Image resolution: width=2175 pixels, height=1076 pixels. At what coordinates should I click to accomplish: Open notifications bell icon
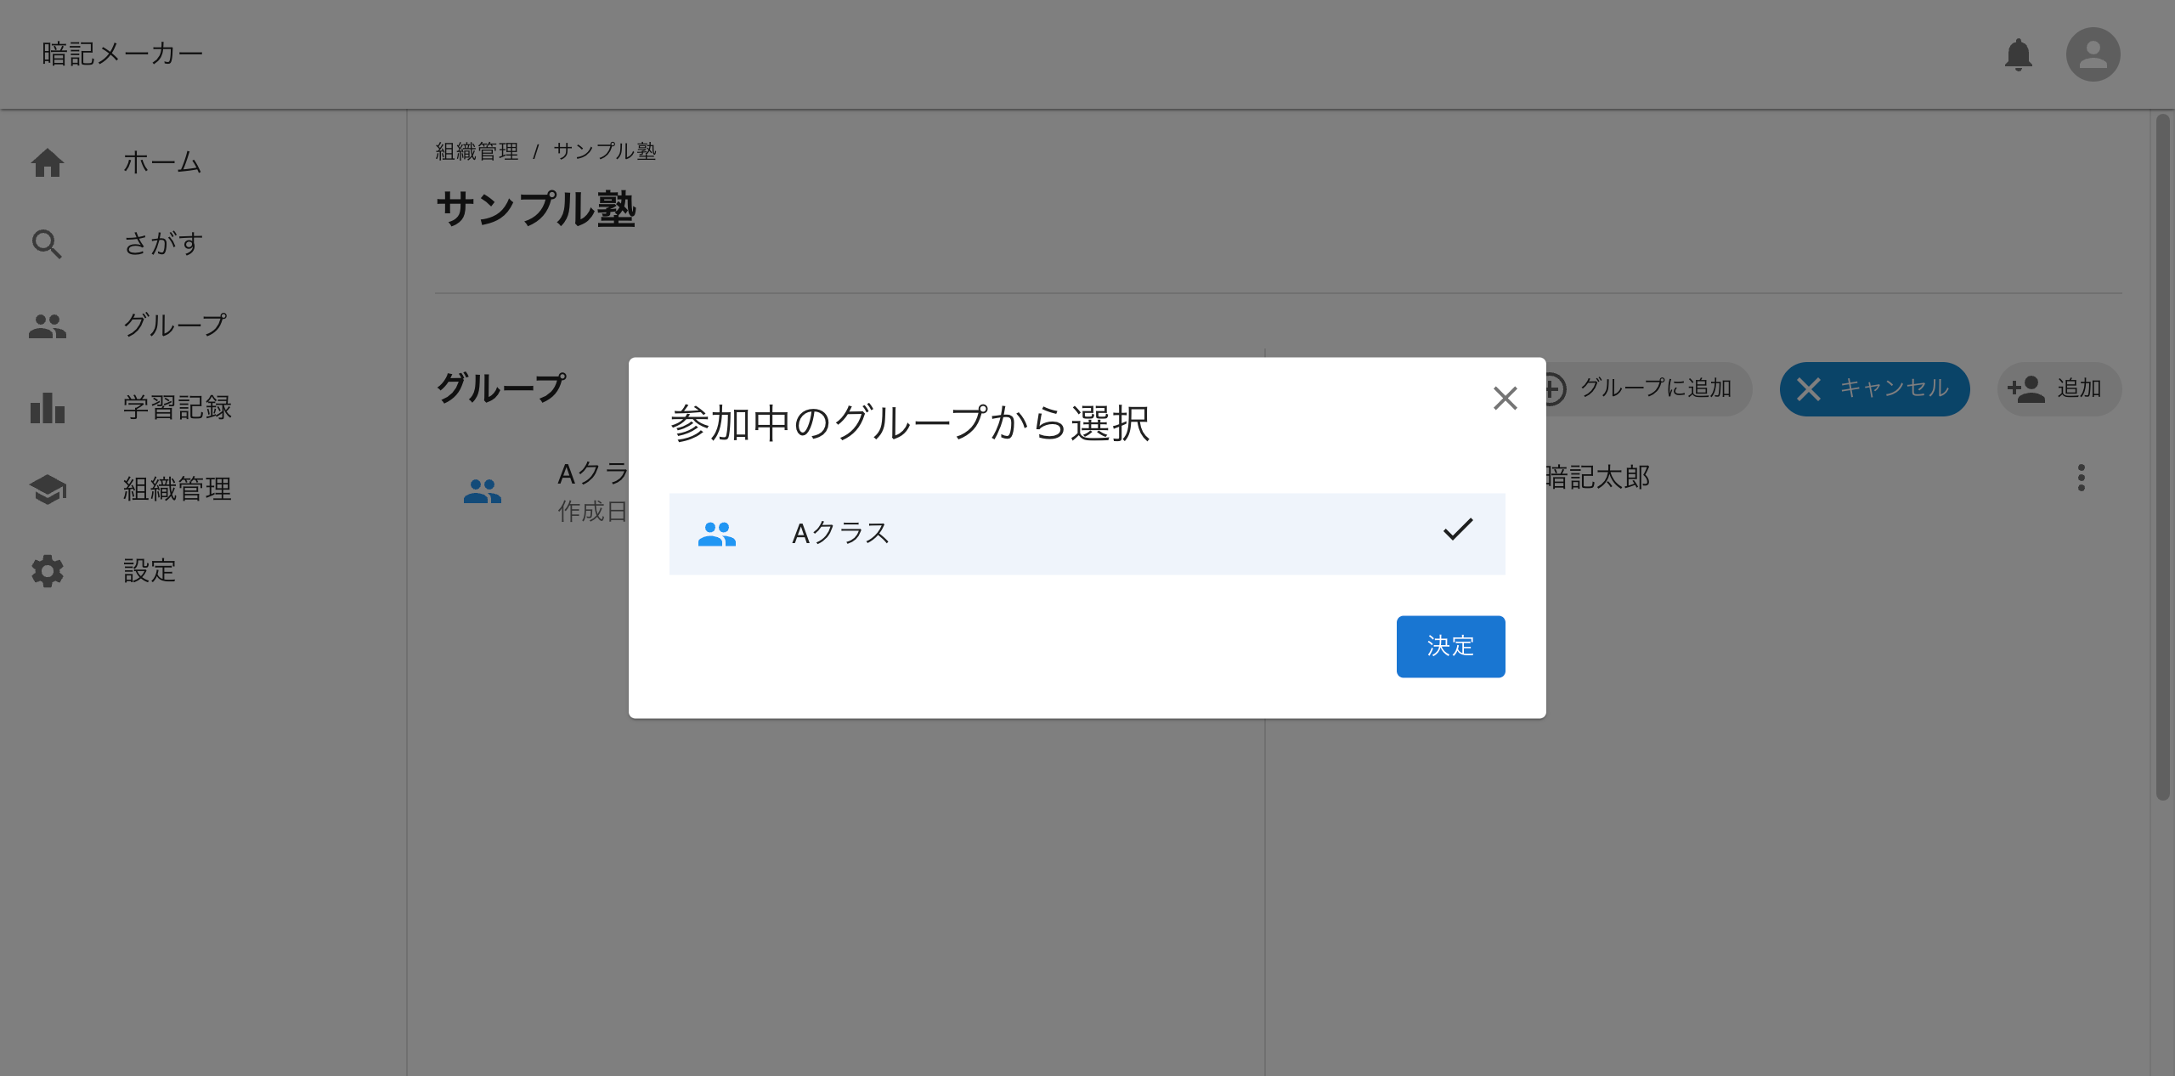coord(2018,54)
